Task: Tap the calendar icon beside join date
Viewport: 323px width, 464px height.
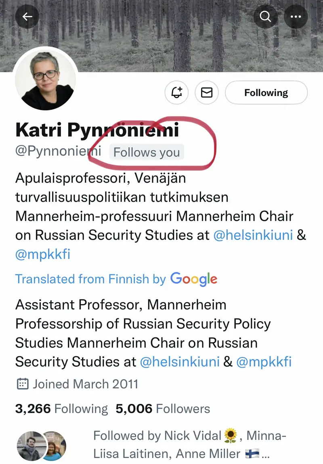Action: pos(23,384)
